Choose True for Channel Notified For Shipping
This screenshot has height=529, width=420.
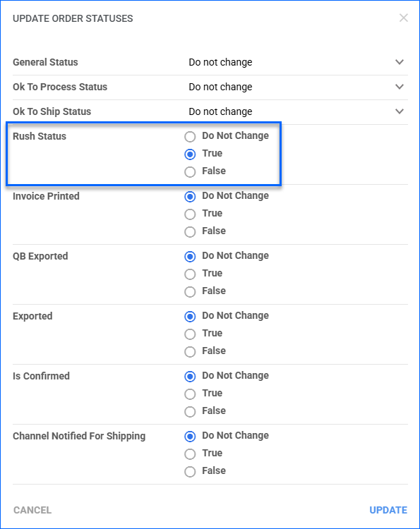[x=190, y=454]
